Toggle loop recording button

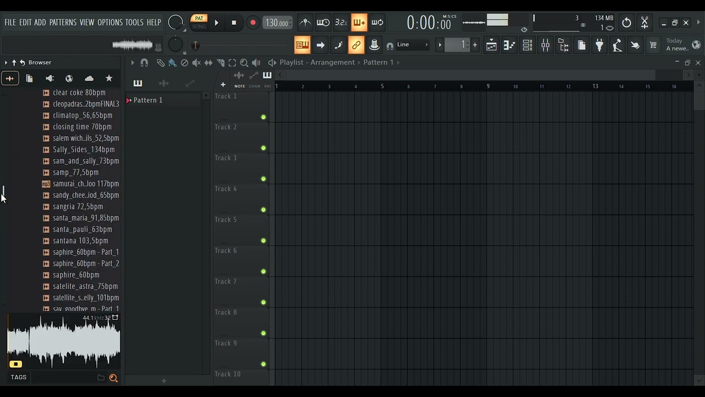click(377, 23)
